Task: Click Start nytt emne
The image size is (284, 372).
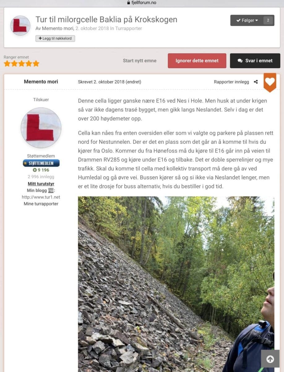Action: [x=140, y=61]
